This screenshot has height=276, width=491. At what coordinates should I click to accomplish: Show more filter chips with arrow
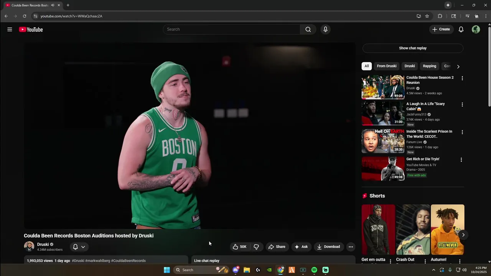click(x=458, y=66)
